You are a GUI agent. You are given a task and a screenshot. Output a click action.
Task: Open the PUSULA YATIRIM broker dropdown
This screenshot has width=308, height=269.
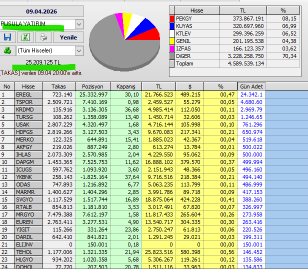(79, 24)
